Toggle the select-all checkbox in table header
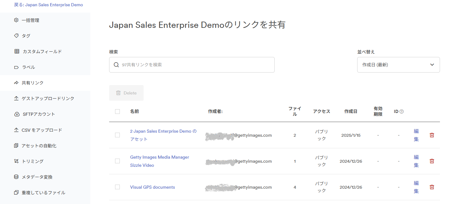Screen dimensions: 450x204 [x=118, y=111]
